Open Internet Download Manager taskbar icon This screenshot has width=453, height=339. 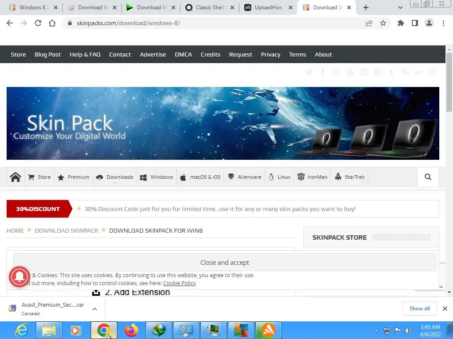pos(159,330)
